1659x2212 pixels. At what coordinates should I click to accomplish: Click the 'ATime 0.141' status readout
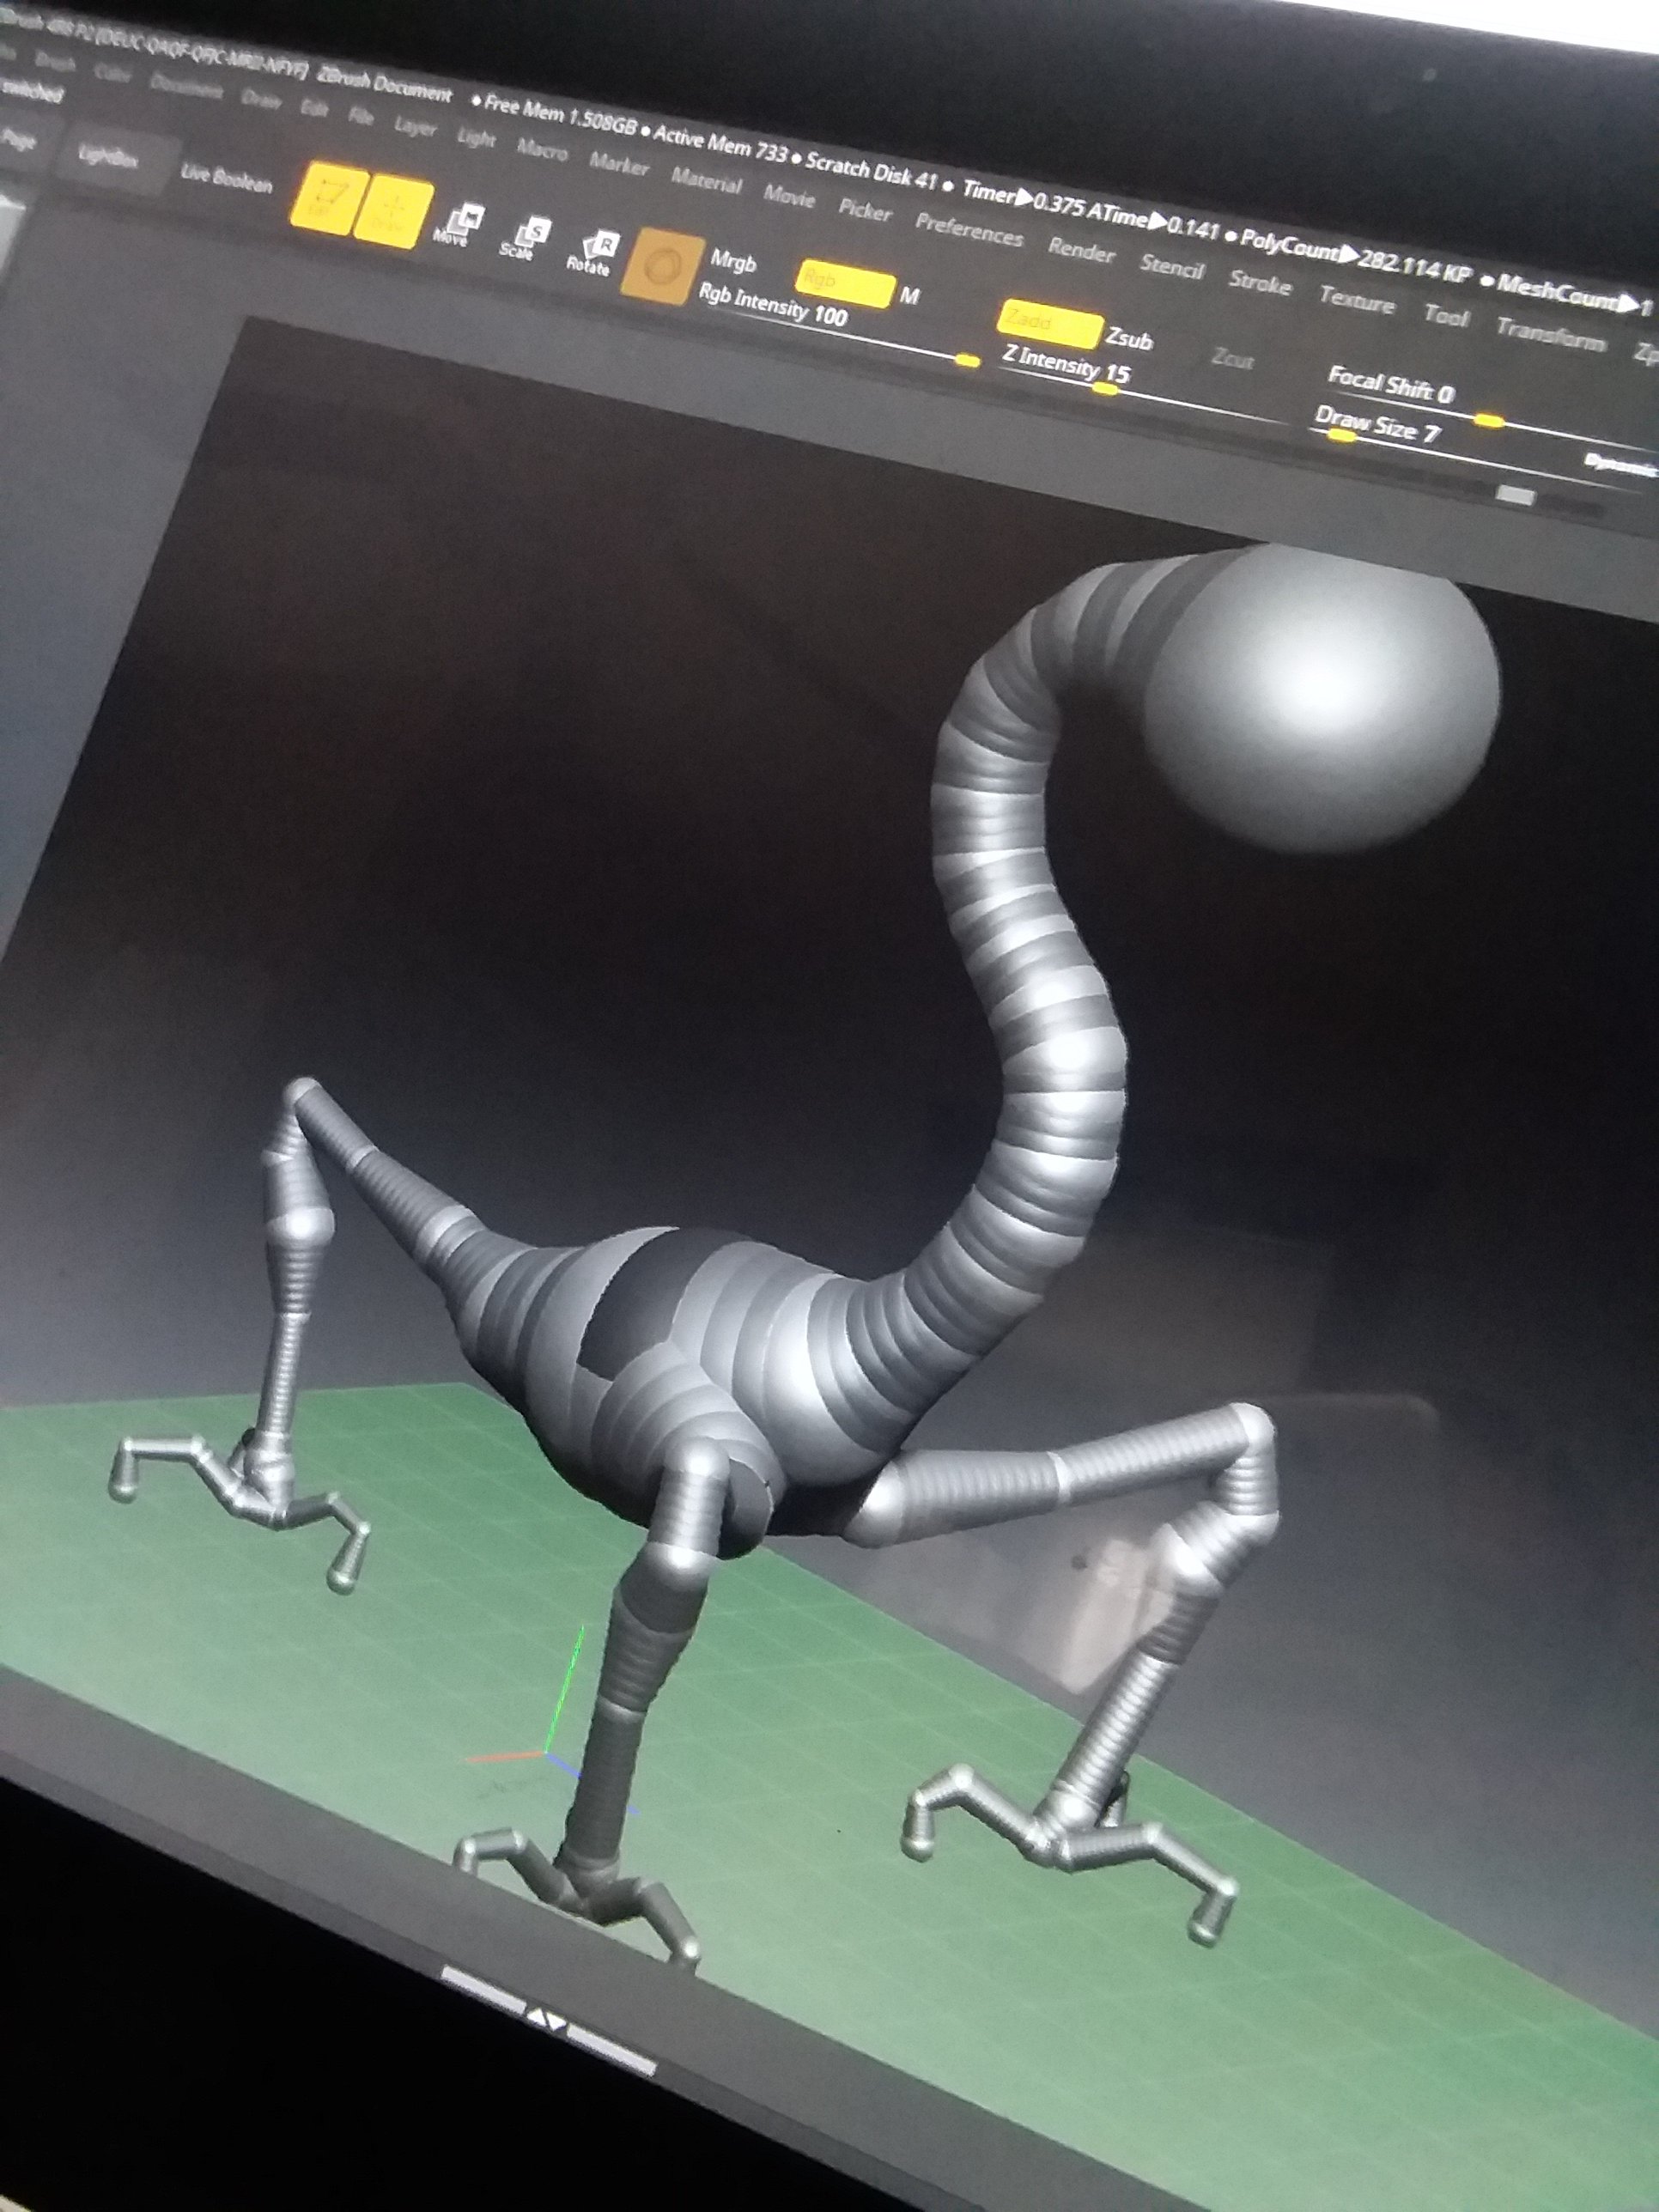(1153, 224)
